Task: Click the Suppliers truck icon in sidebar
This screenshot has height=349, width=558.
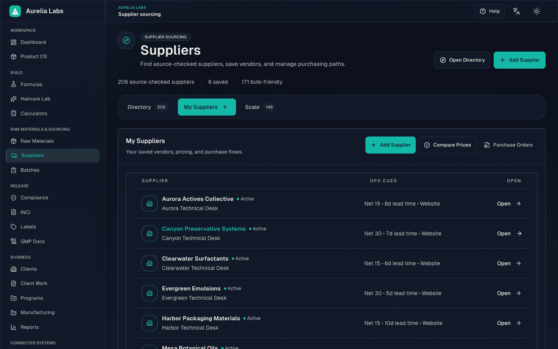Action: [x=14, y=155]
